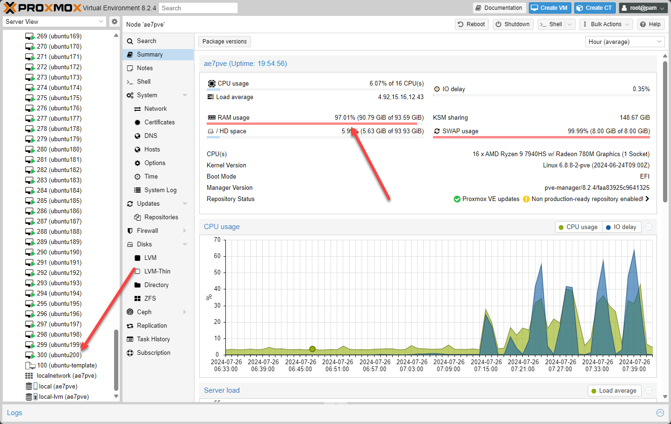The image size is (671, 424).
Task: Open the Task History menu item
Action: [x=158, y=339]
